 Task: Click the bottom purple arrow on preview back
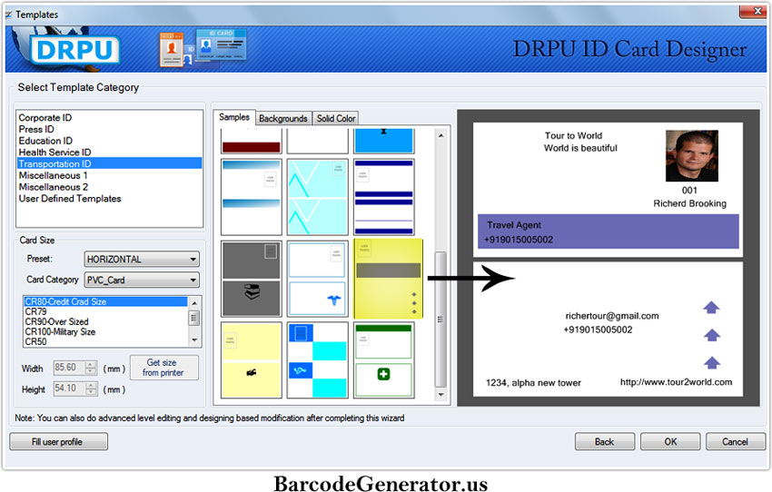pyautogui.click(x=711, y=362)
